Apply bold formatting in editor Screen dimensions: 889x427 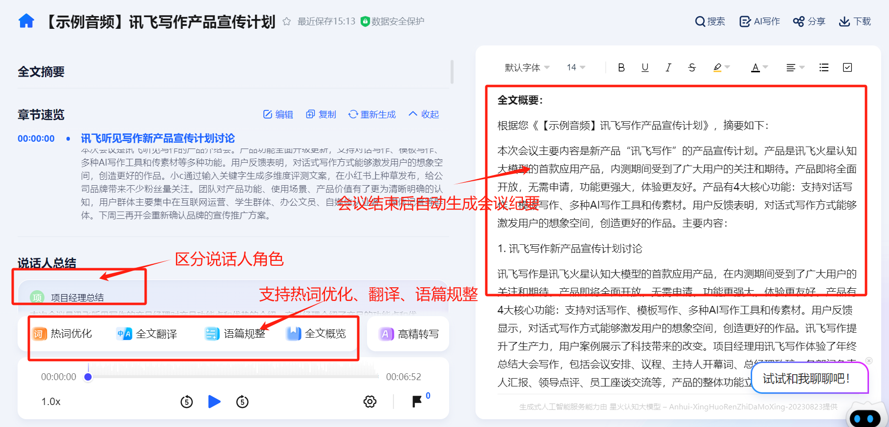(x=621, y=67)
